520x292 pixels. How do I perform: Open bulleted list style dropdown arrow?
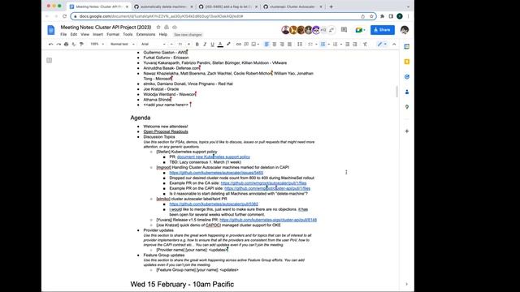[328, 44]
